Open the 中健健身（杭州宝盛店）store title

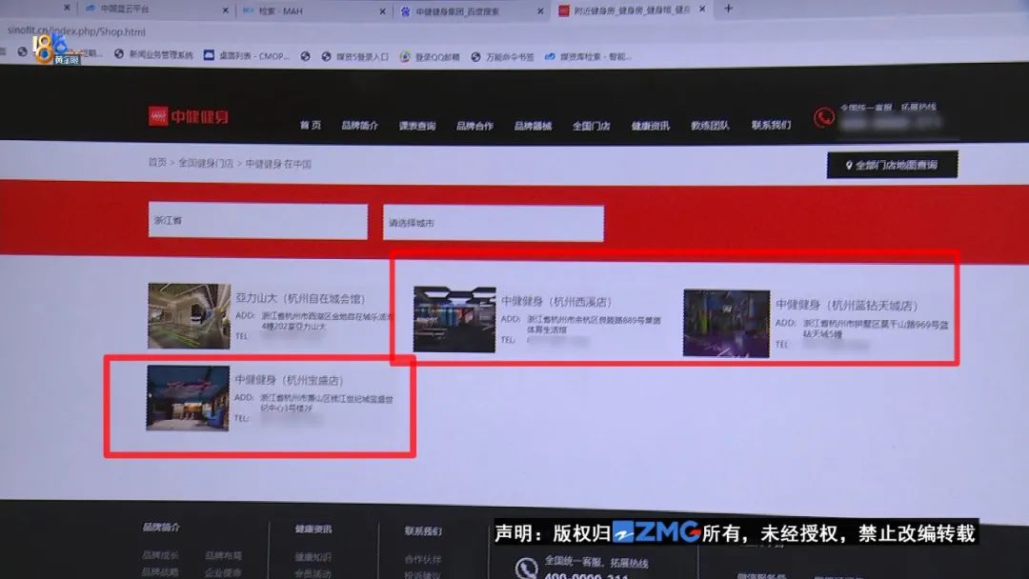[289, 380]
